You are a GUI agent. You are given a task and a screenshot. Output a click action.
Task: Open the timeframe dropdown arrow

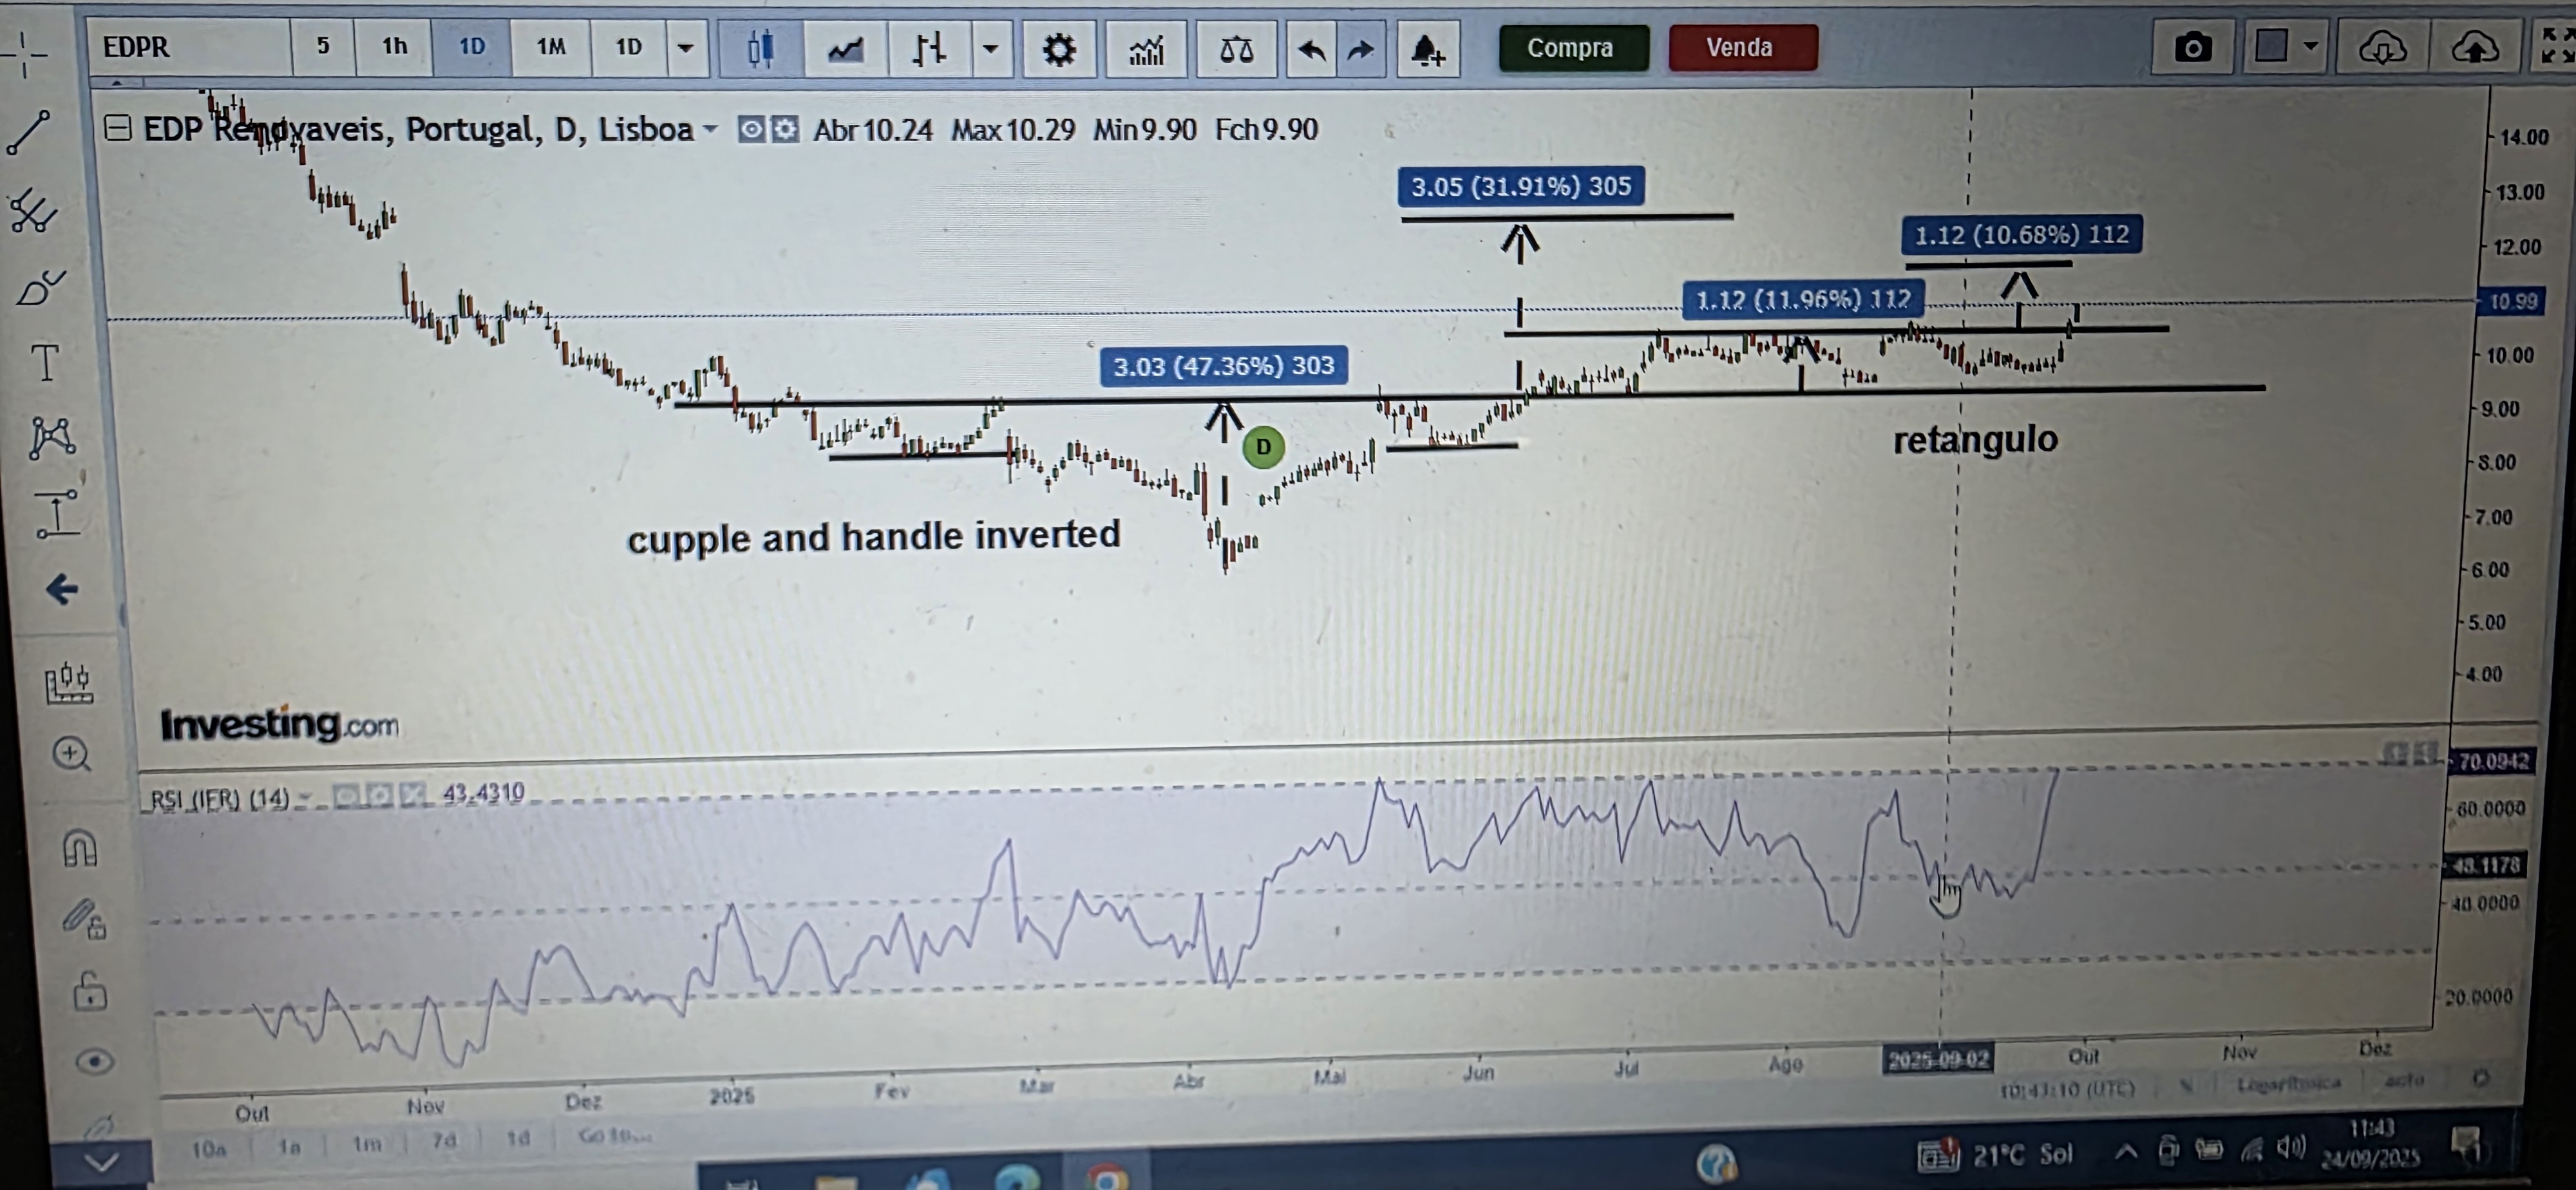click(x=686, y=47)
